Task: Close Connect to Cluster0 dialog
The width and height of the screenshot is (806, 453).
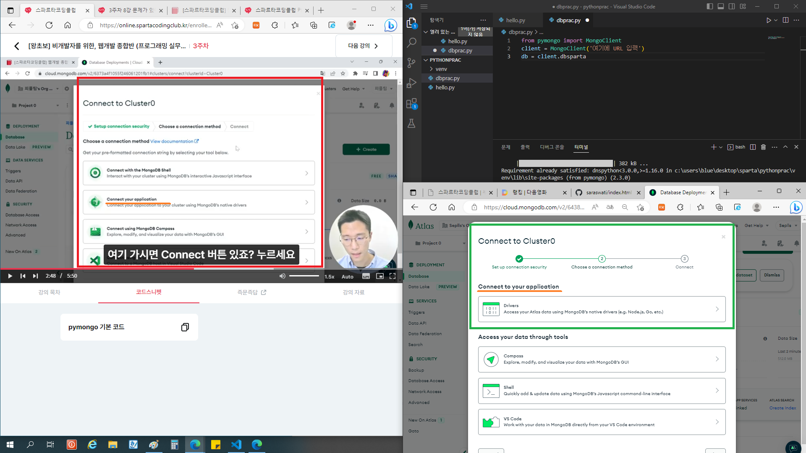Action: pos(723,237)
